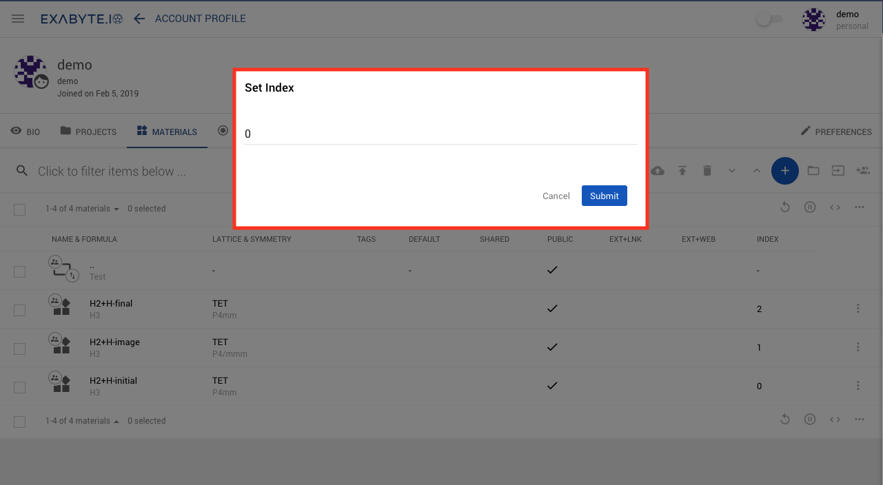
Task: Click the trash delete icon
Action: pos(707,171)
